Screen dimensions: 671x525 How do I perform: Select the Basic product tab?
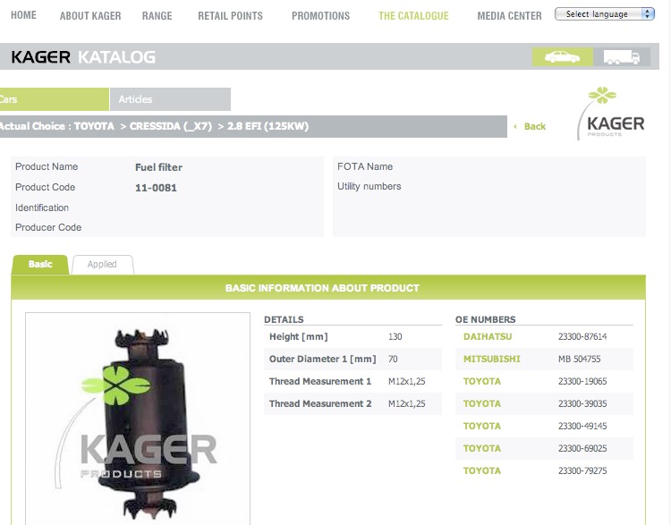40,265
